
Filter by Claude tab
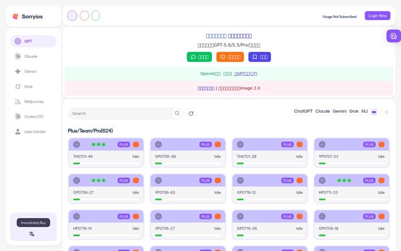tap(322, 111)
